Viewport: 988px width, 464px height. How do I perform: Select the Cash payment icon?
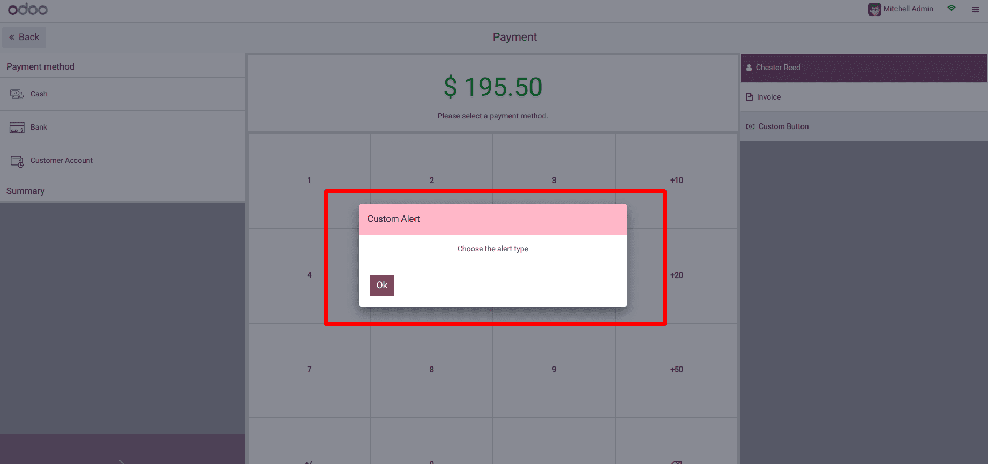click(17, 94)
